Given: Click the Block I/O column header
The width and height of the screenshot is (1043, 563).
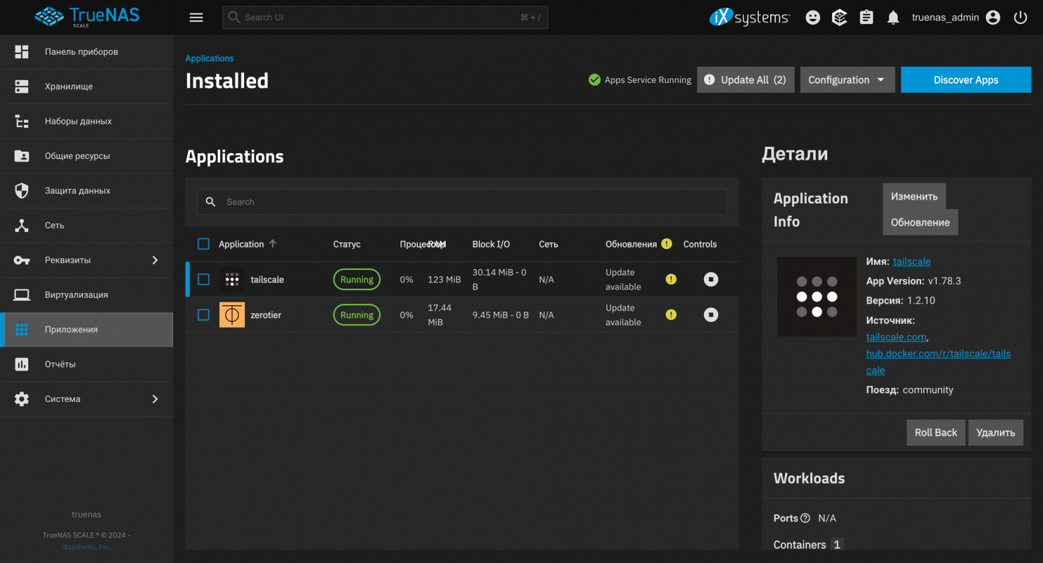Looking at the screenshot, I should (x=491, y=244).
